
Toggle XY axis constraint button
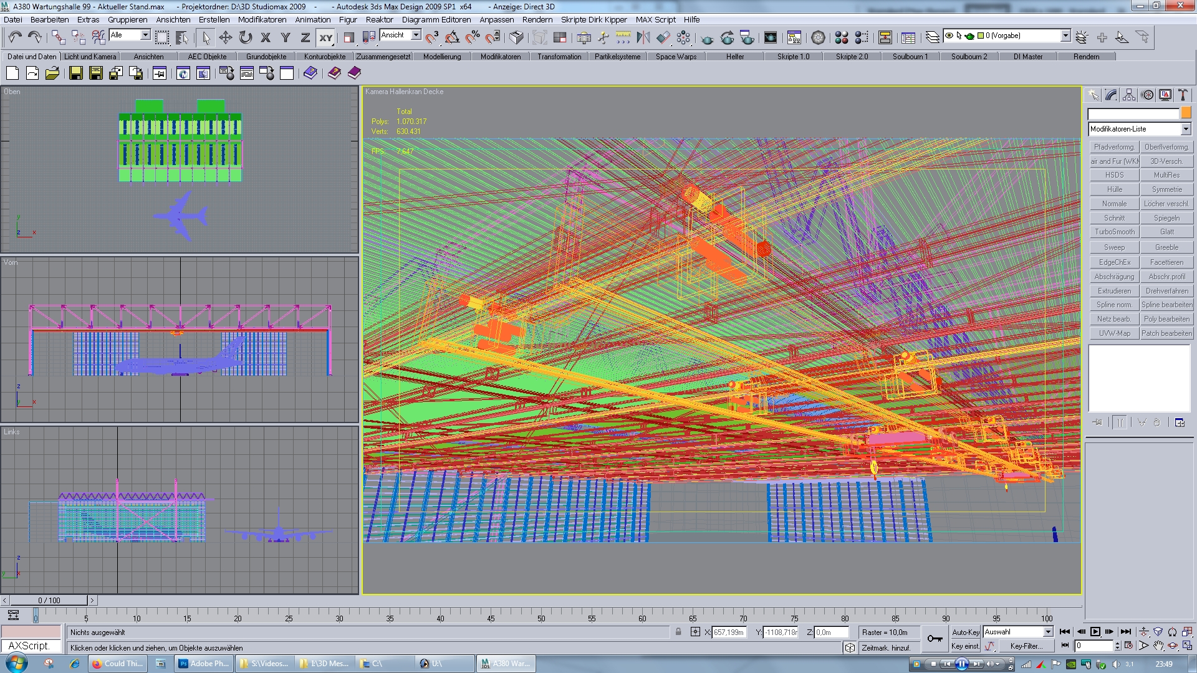(x=326, y=38)
